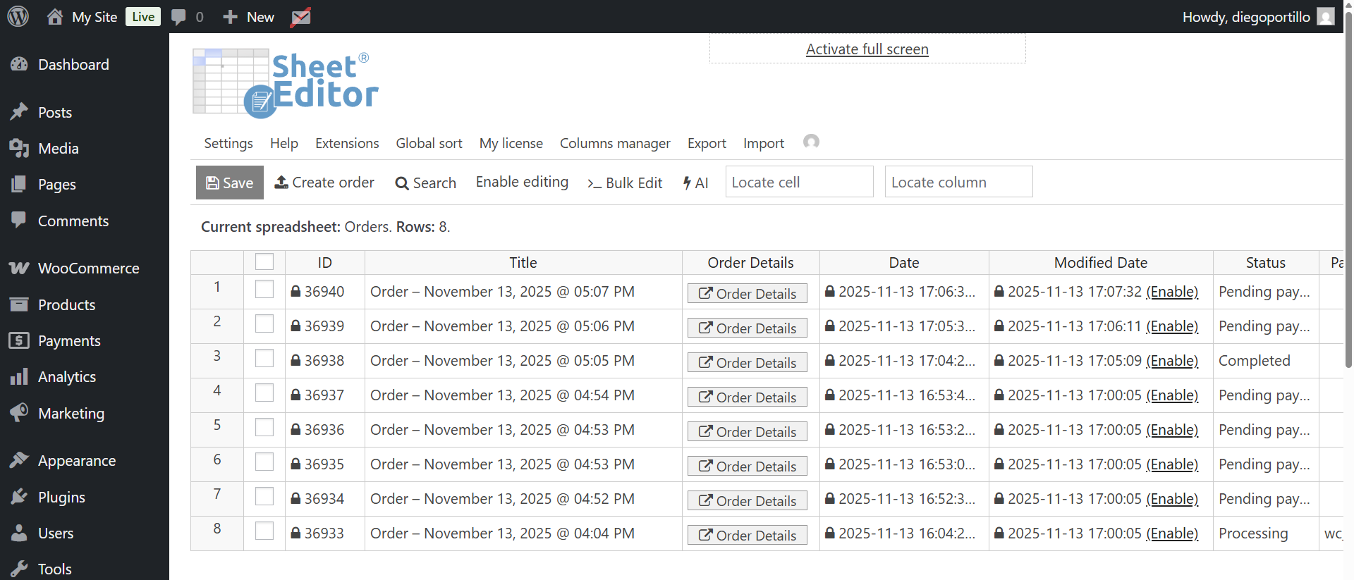Check the checkbox for order 36938
1354x580 pixels.
pyautogui.click(x=264, y=359)
